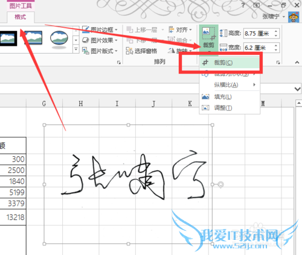Click the 选择窗格 selection pane button
Image resolution: width=302 pixels, height=255 pixels.
[141, 51]
